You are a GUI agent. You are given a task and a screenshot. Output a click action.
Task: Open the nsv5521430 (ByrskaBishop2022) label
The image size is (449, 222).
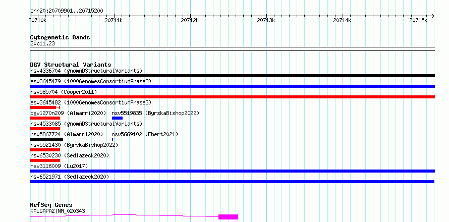[x=74, y=145]
